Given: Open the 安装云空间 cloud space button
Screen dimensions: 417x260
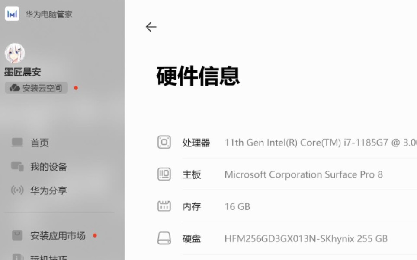Looking at the screenshot, I should click(x=36, y=88).
